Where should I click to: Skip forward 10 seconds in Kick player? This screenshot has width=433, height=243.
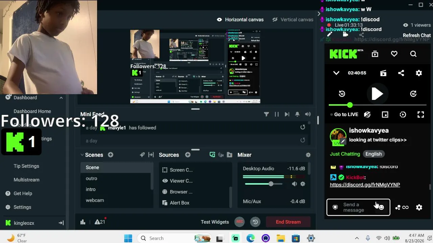413,94
